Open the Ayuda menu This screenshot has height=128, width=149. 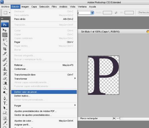click(93, 7)
